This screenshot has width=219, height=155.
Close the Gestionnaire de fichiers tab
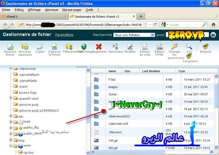point(134,16)
